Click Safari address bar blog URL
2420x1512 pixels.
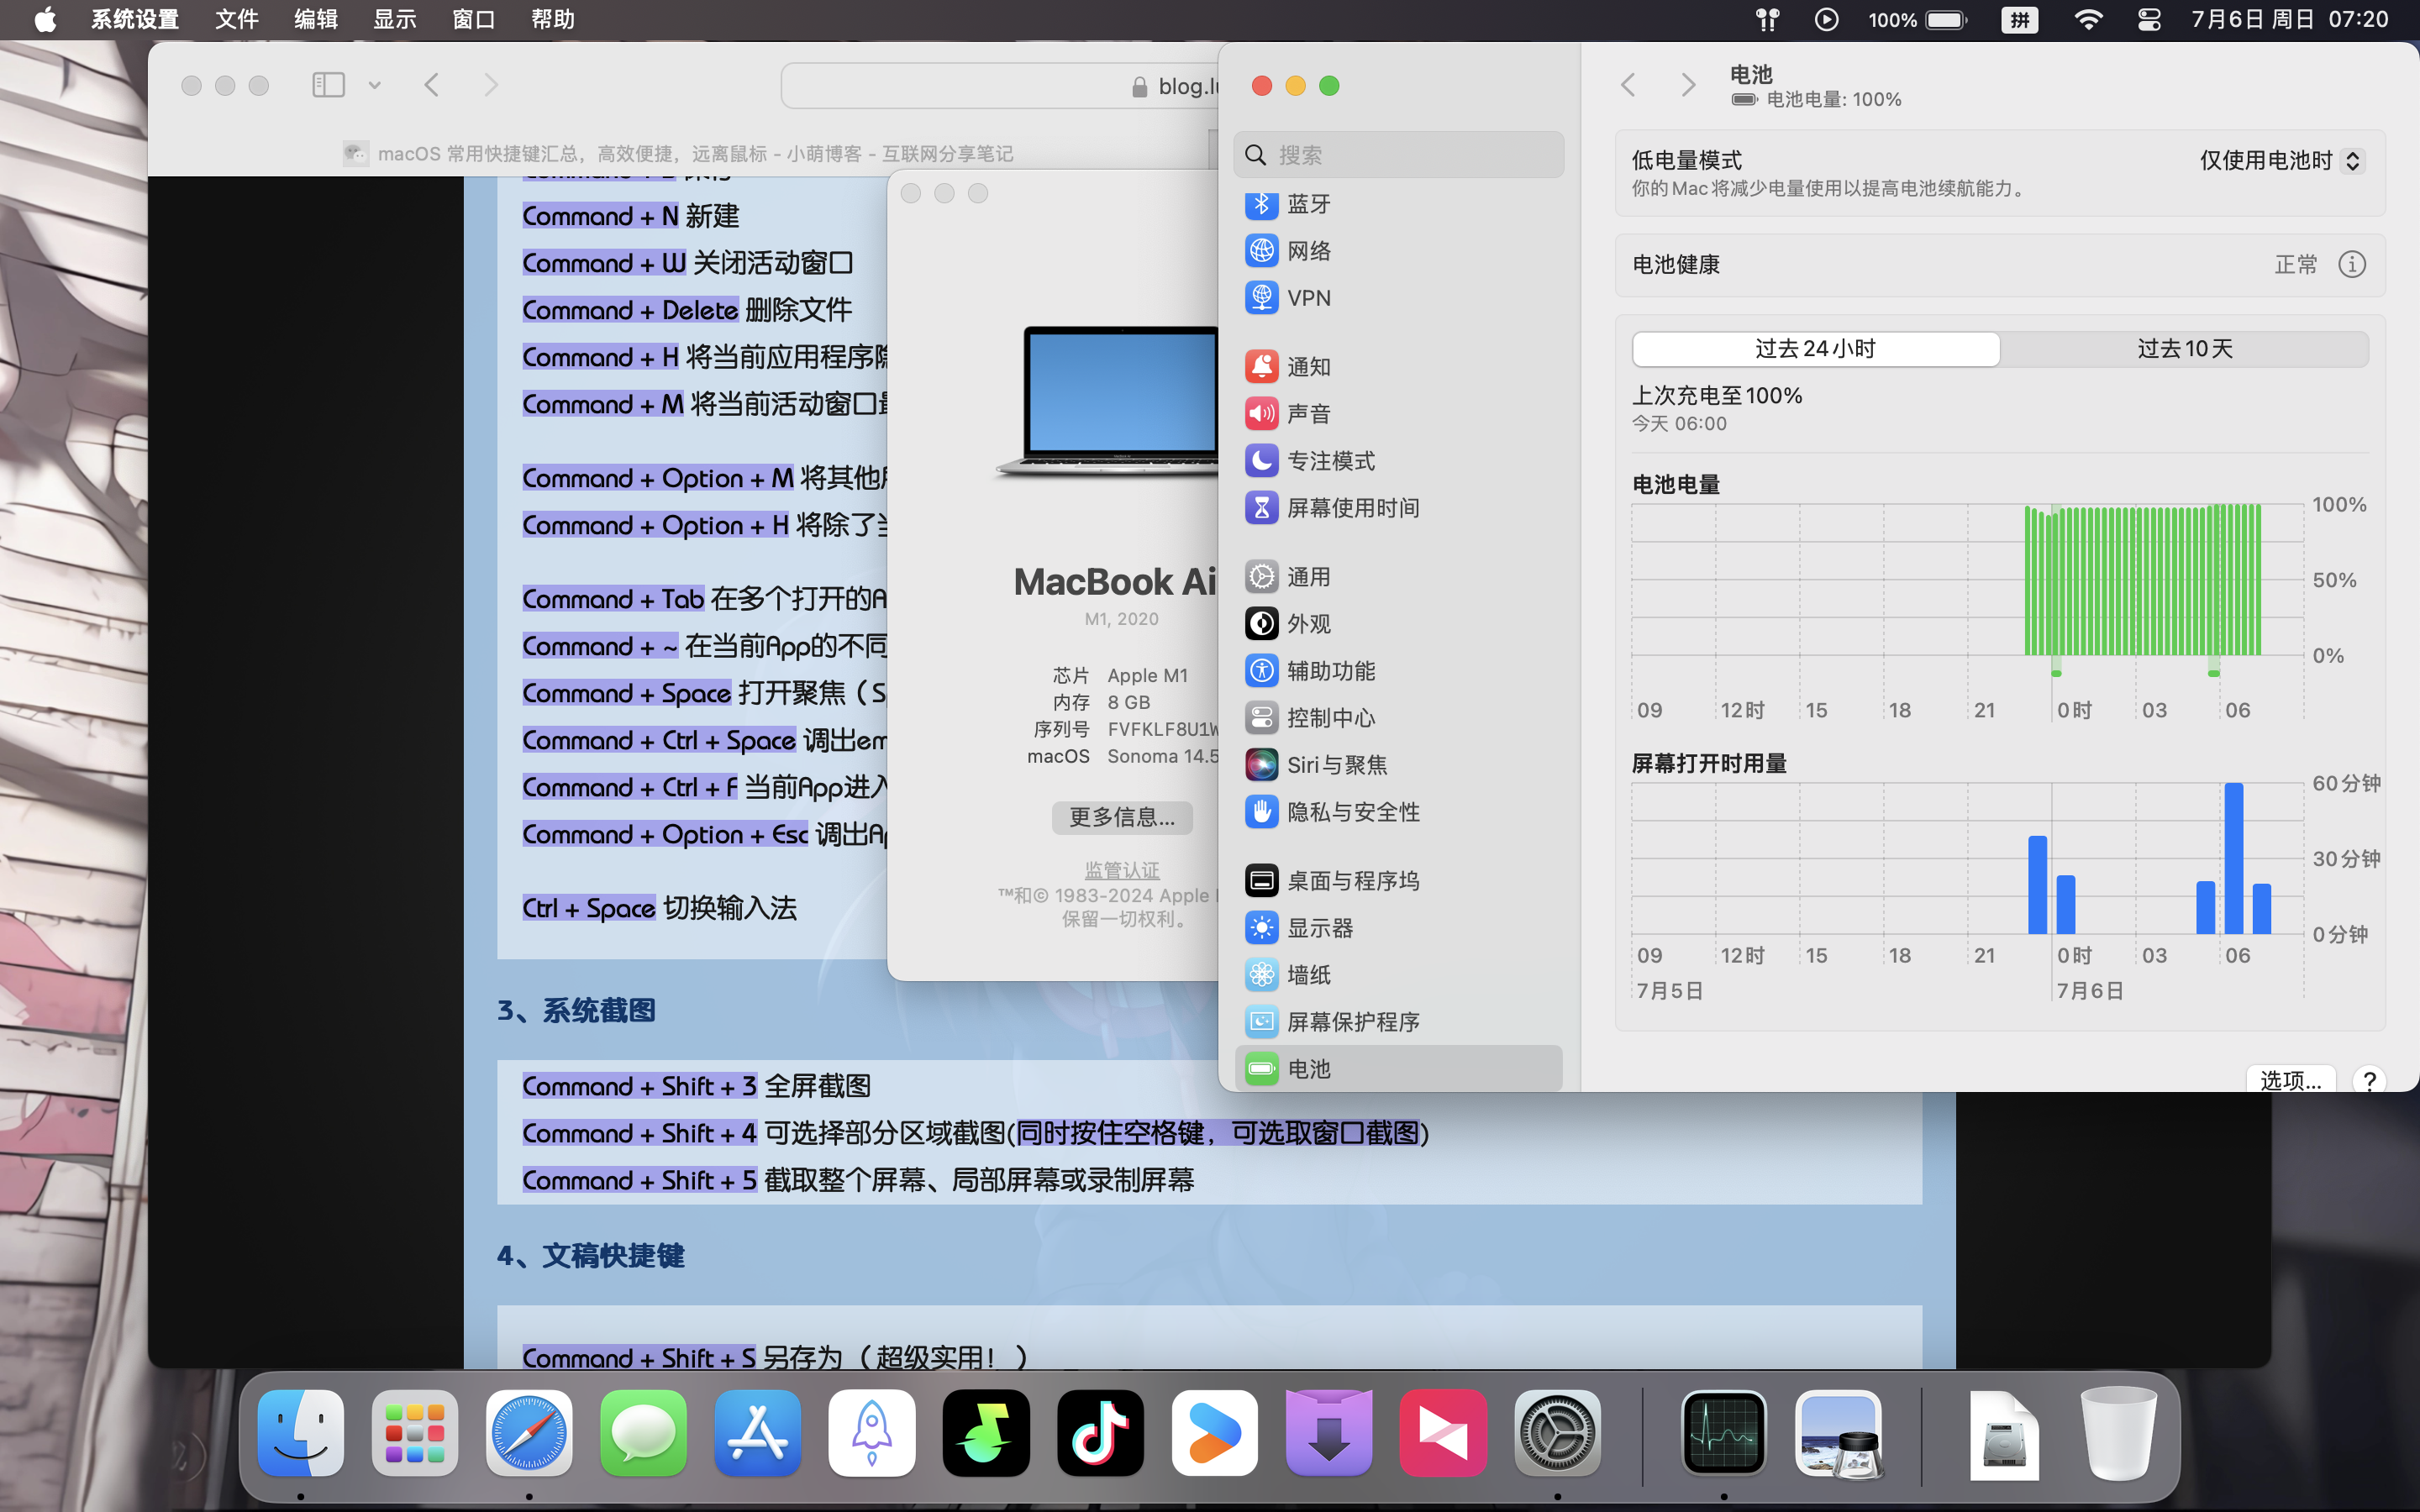coord(1000,86)
